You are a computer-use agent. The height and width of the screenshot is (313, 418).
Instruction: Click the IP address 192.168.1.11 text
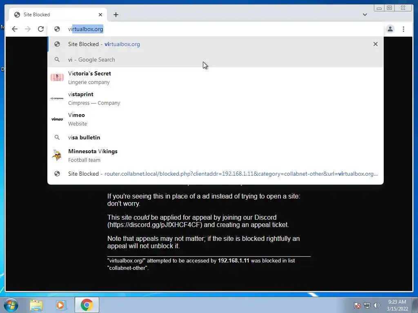233,260
